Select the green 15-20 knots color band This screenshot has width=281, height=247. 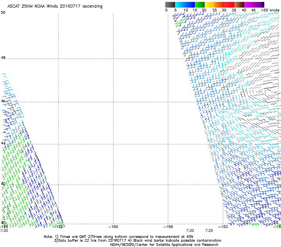200,5
